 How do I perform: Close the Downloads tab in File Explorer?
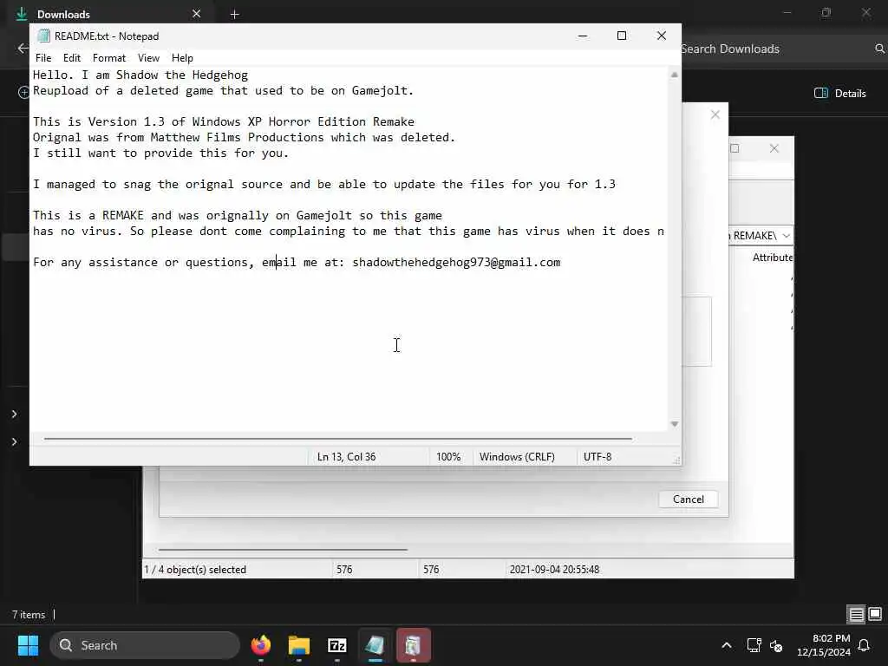tap(196, 14)
